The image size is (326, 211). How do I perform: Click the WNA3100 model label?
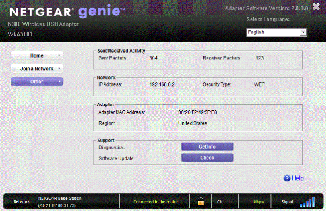[x=20, y=34]
